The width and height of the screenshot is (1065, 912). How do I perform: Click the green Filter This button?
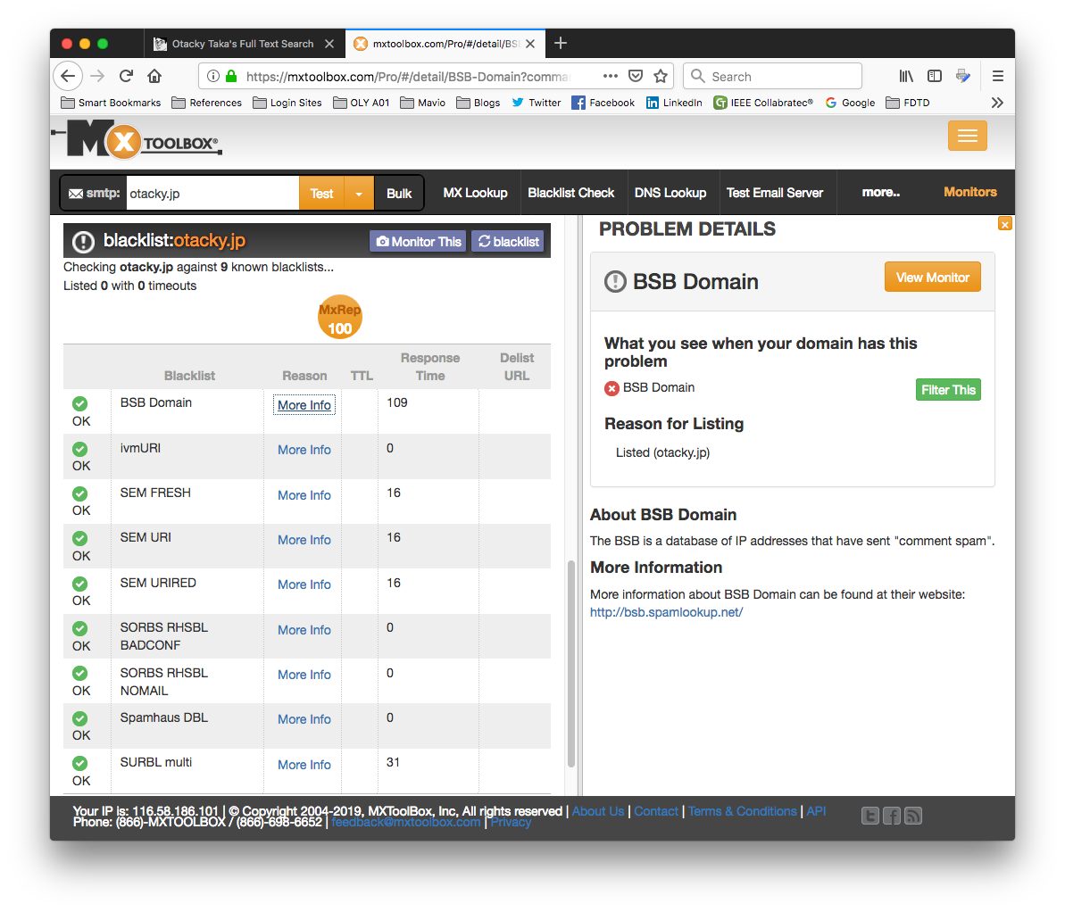point(947,390)
